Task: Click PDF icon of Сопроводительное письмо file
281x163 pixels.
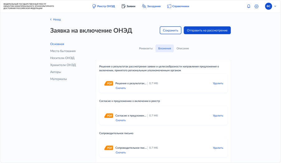Action: (109, 148)
